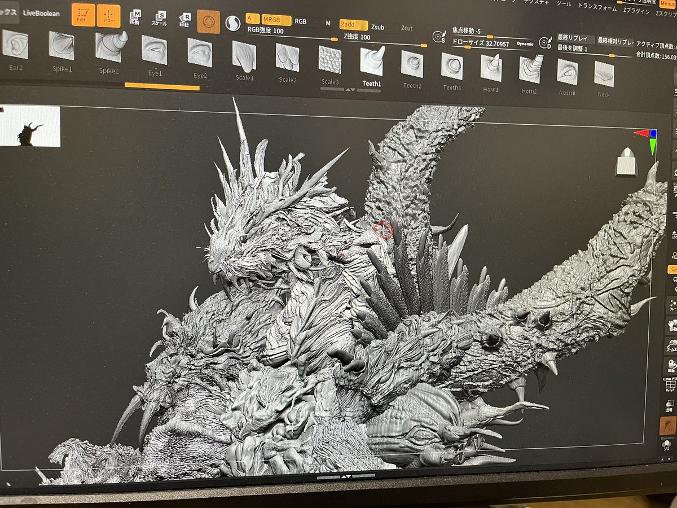Pick the Scale1 brush
The width and height of the screenshot is (677, 508).
[244, 56]
